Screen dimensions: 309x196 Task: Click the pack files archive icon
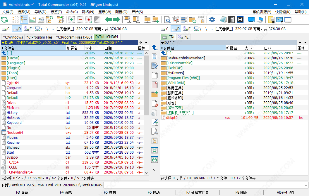128,20
